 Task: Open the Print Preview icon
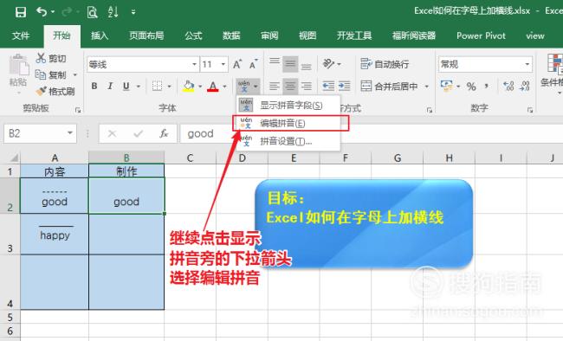[x=93, y=12]
